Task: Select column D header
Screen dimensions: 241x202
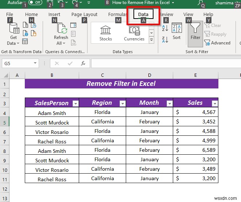Action: coord(149,75)
